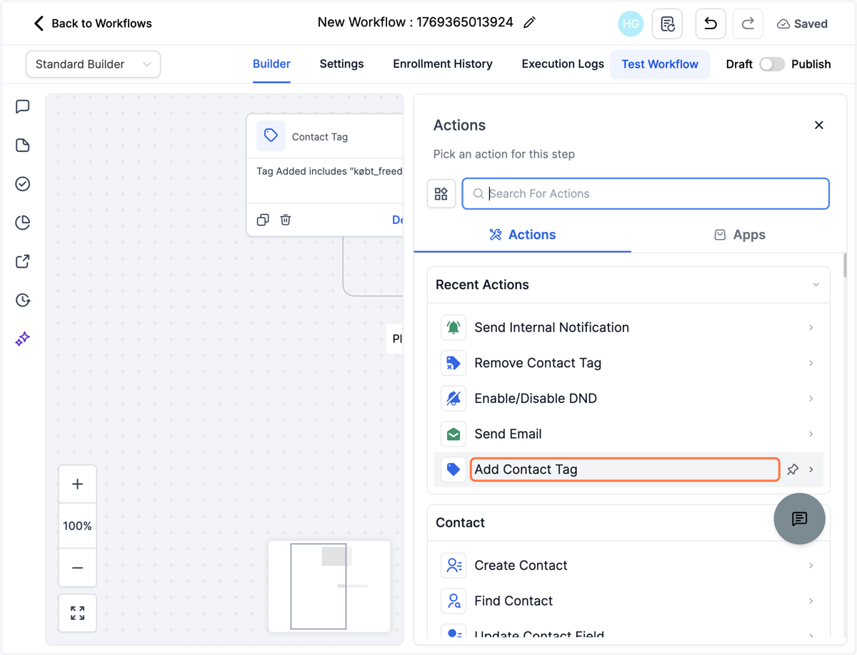Screen dimensions: 857x655
Task: Open the HG user avatar
Action: click(x=631, y=24)
